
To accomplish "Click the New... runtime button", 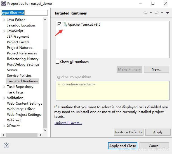I will coord(157,69).
